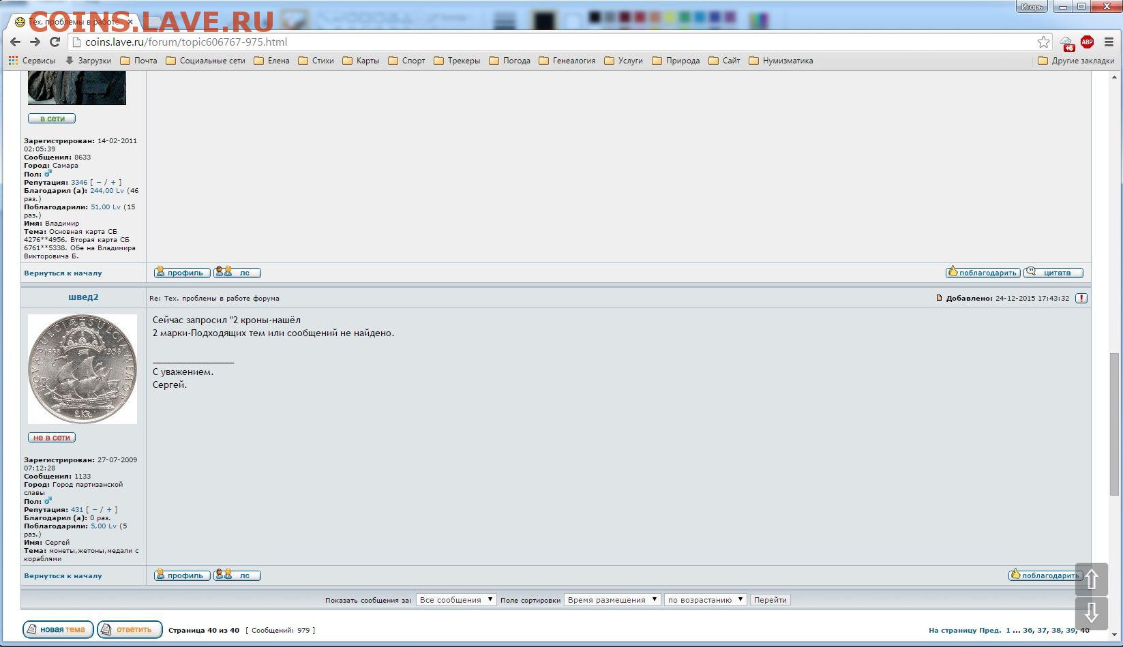This screenshot has width=1123, height=647.
Task: Expand the Все сообщения dropdown
Action: (456, 600)
